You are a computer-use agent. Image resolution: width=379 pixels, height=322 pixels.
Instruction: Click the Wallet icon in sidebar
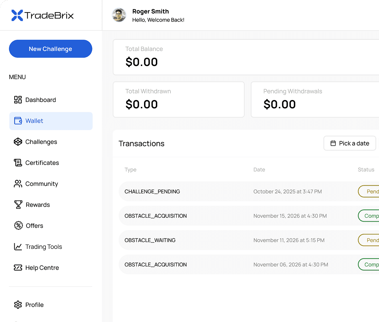click(x=18, y=121)
